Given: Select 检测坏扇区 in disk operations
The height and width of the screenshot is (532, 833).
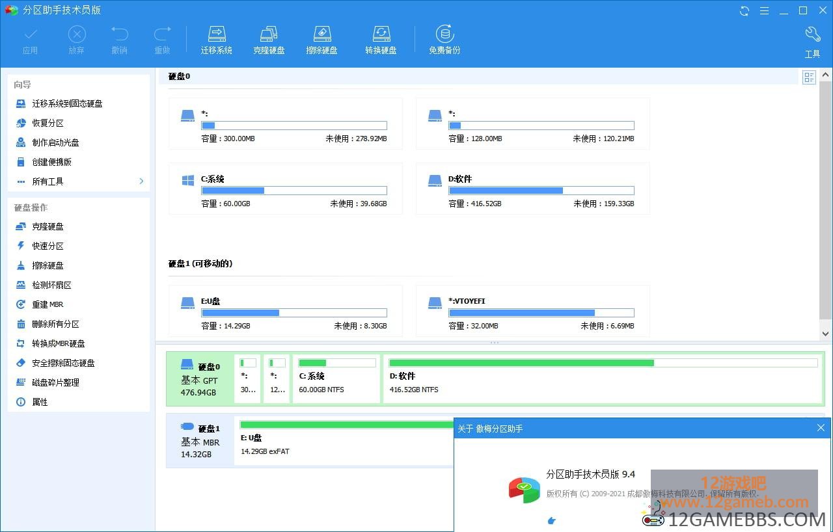Looking at the screenshot, I should pos(52,285).
